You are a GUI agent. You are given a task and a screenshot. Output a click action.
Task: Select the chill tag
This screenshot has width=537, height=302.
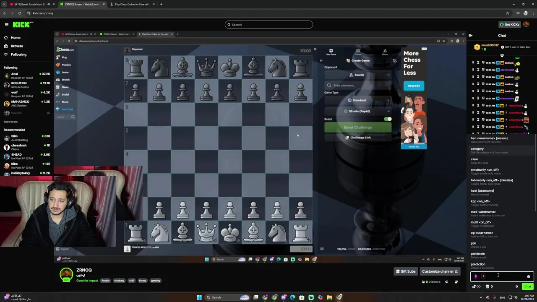point(131,281)
